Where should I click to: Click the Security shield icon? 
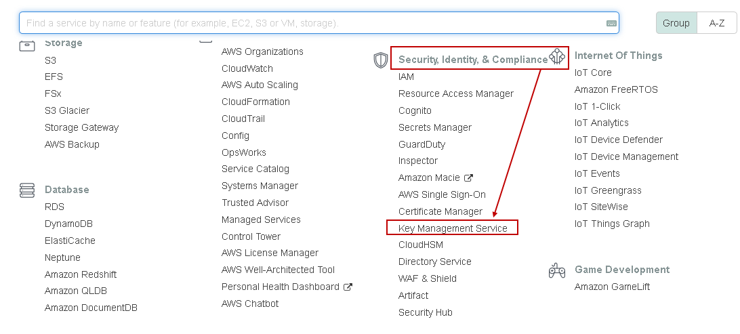(x=380, y=60)
